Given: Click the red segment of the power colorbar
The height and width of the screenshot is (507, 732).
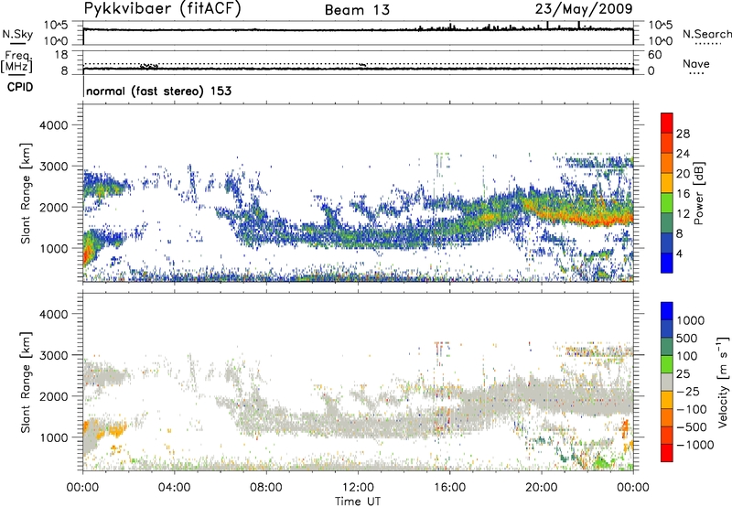Looking at the screenshot, I should [x=667, y=124].
